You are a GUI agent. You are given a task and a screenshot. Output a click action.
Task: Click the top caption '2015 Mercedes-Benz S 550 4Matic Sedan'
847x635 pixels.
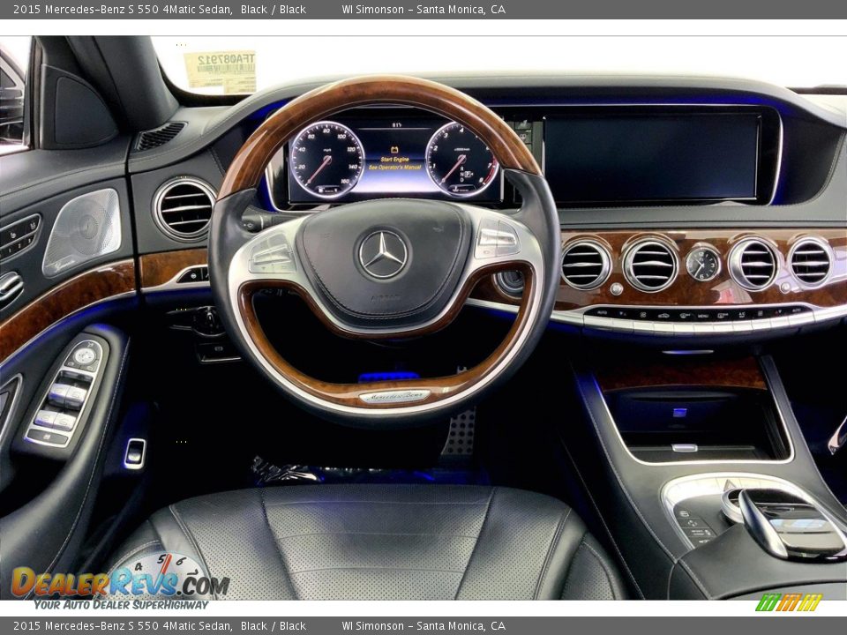123,9
